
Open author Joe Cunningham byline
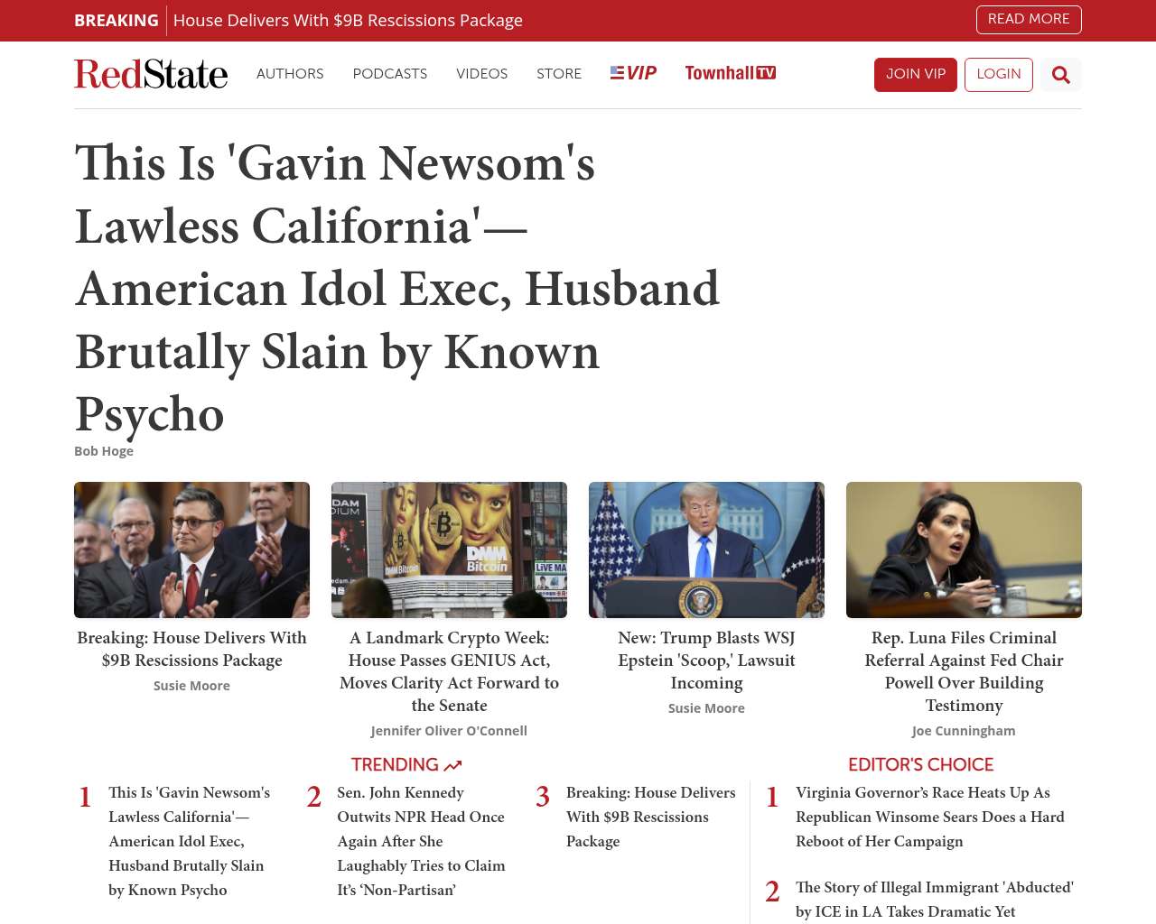964,731
